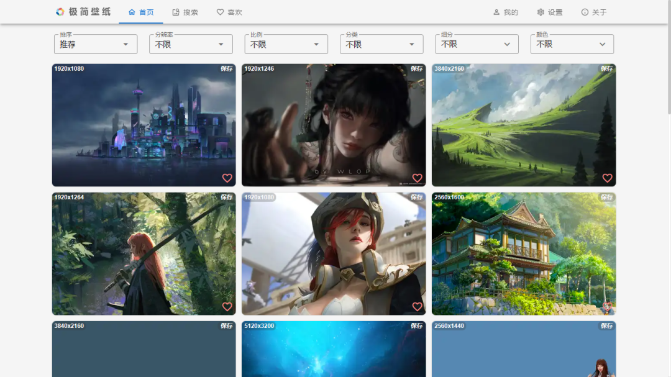Open the WLOP dark-haired girl wallpaper
The height and width of the screenshot is (377, 671).
point(334,125)
